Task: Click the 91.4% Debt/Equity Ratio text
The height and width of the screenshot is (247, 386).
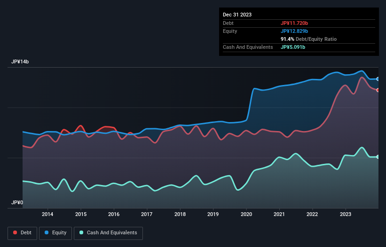Action: [308, 39]
